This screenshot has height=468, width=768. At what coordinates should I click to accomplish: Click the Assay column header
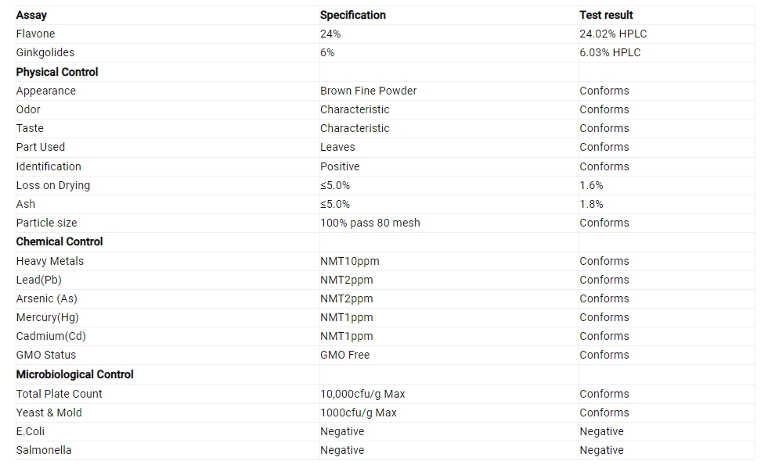coord(31,15)
